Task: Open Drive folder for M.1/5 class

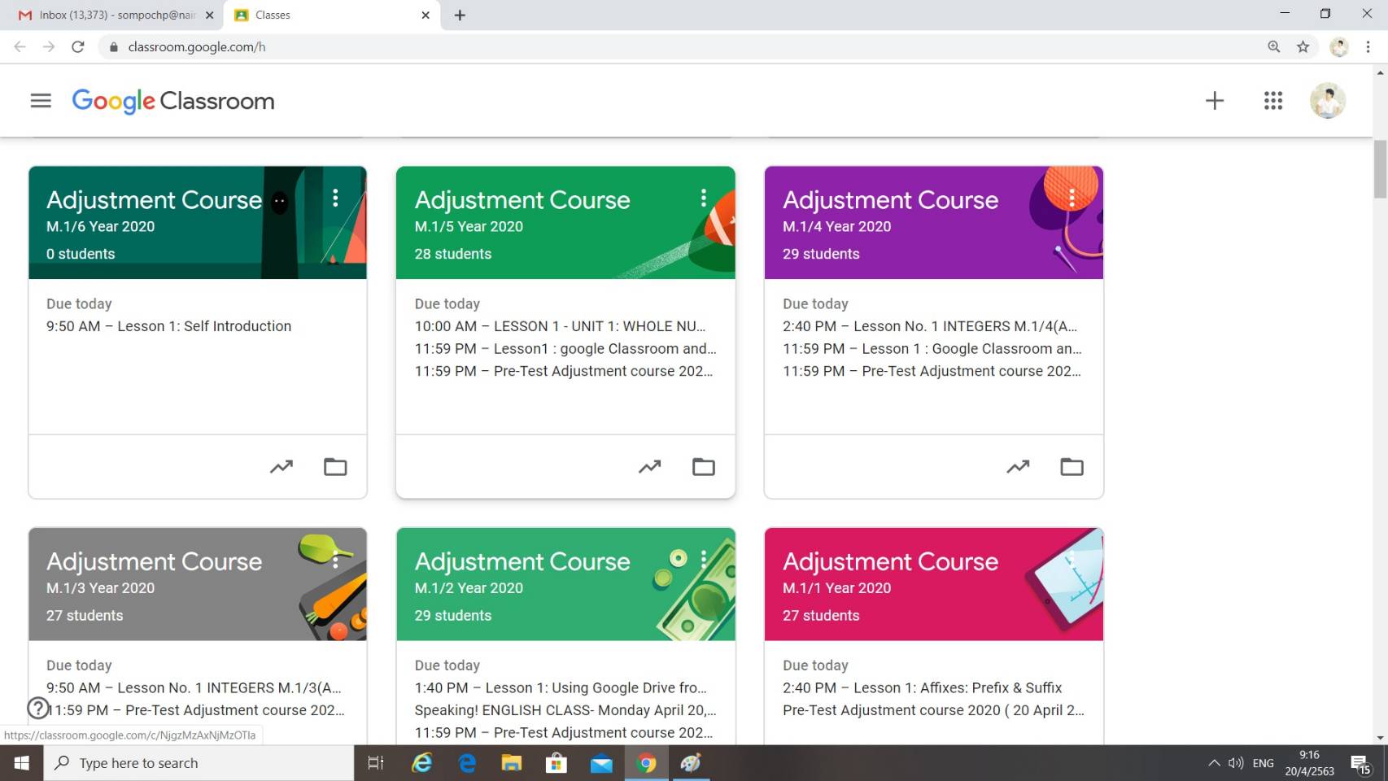Action: [703, 467]
